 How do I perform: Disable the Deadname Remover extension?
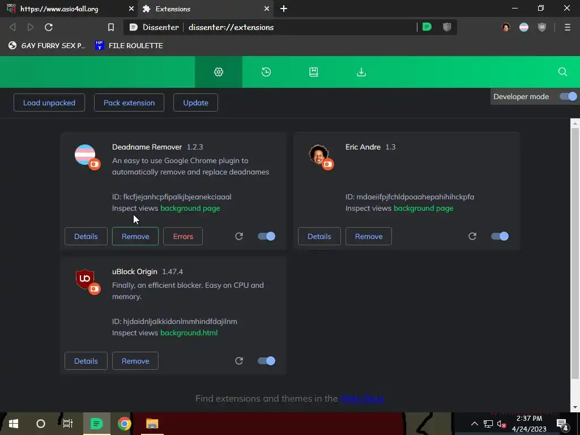pos(266,236)
